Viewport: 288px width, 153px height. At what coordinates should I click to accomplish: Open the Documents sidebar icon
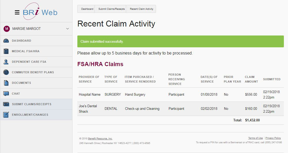(6, 83)
